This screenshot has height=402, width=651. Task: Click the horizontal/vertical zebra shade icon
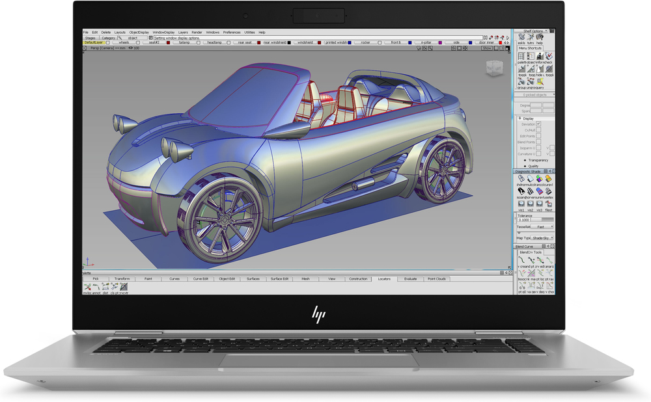[531, 192]
